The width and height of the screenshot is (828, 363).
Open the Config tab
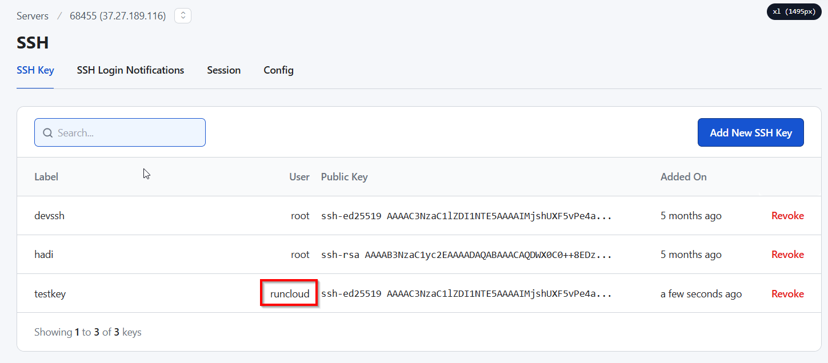278,70
